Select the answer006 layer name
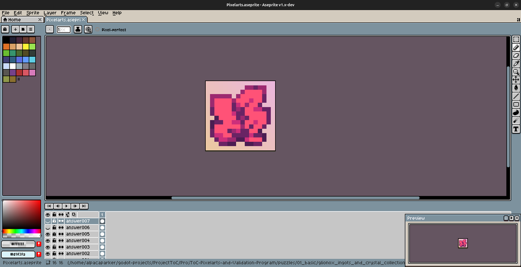521x267 pixels. click(x=82, y=228)
